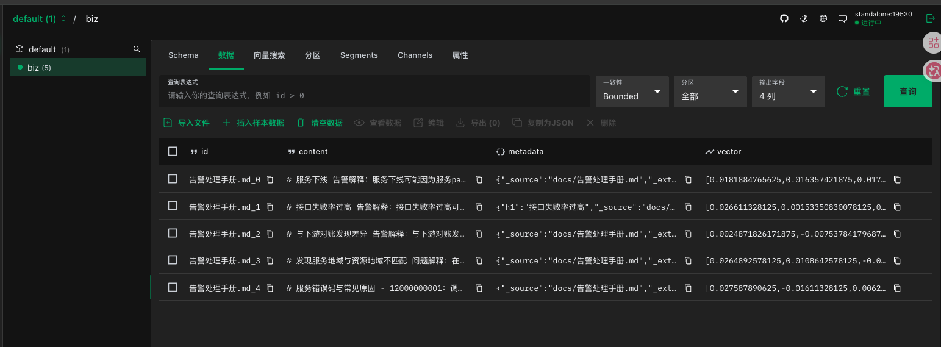Copy metadata starting with "h1":"接口失败率过高"
This screenshot has height=347, width=941.
(x=688, y=207)
